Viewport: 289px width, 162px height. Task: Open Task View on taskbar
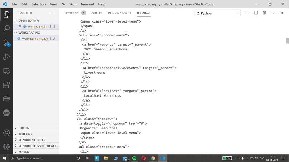[87, 158]
